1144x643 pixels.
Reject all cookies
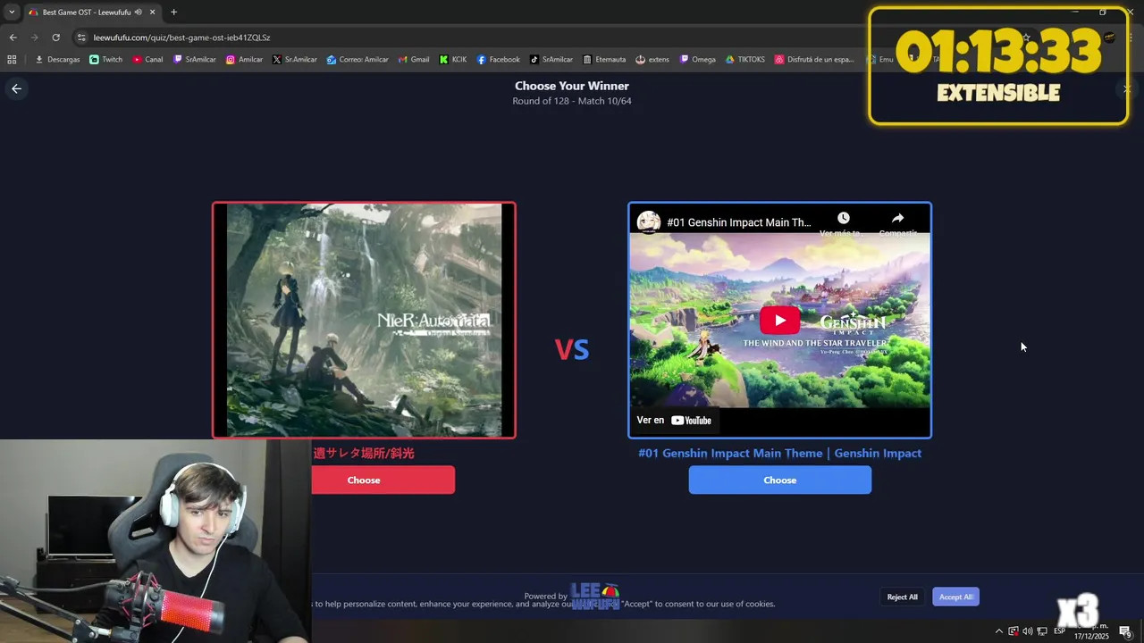902,597
